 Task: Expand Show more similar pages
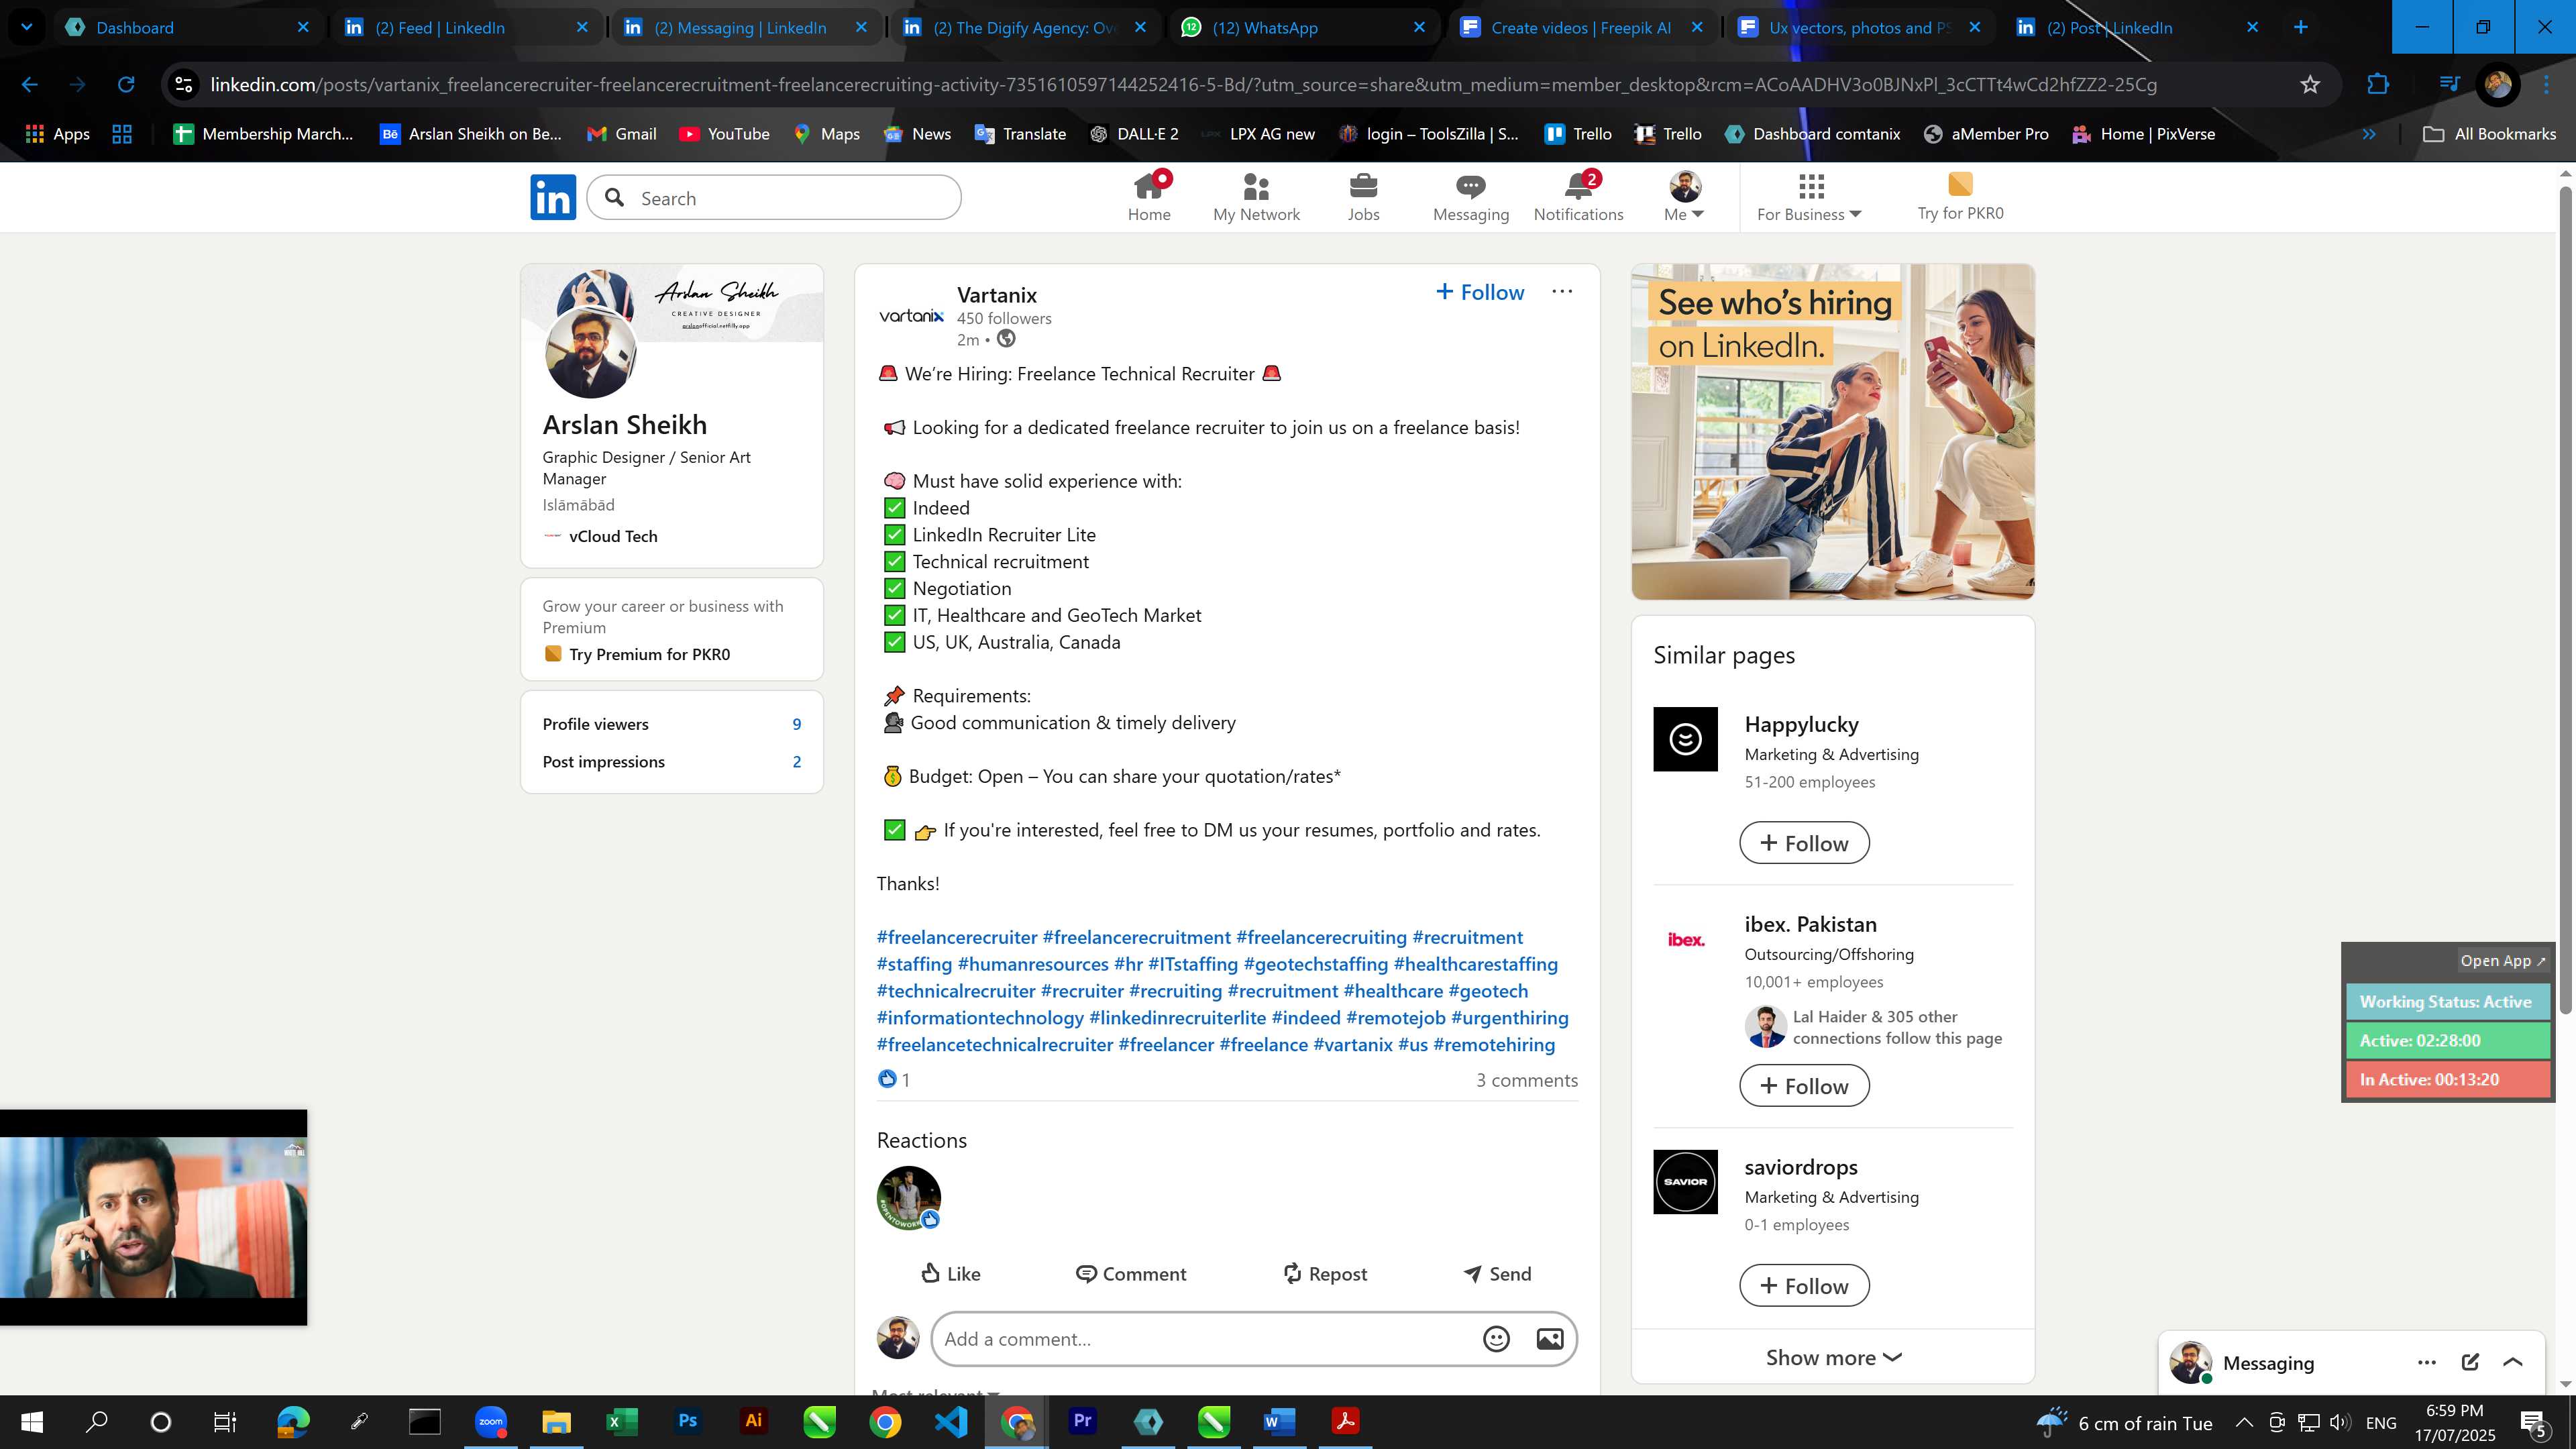(x=1833, y=1357)
